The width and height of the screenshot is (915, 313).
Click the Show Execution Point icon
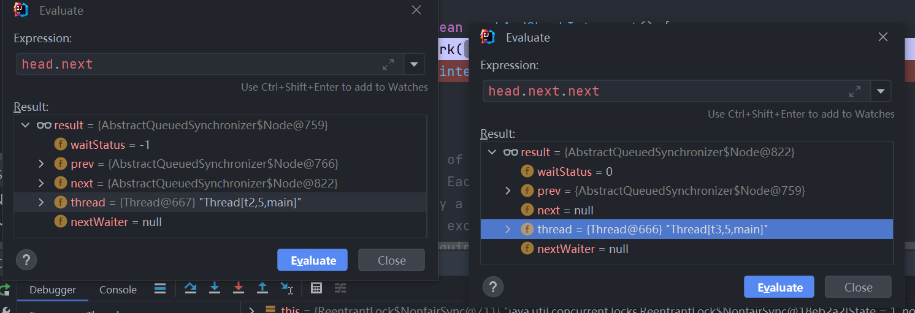(x=160, y=288)
